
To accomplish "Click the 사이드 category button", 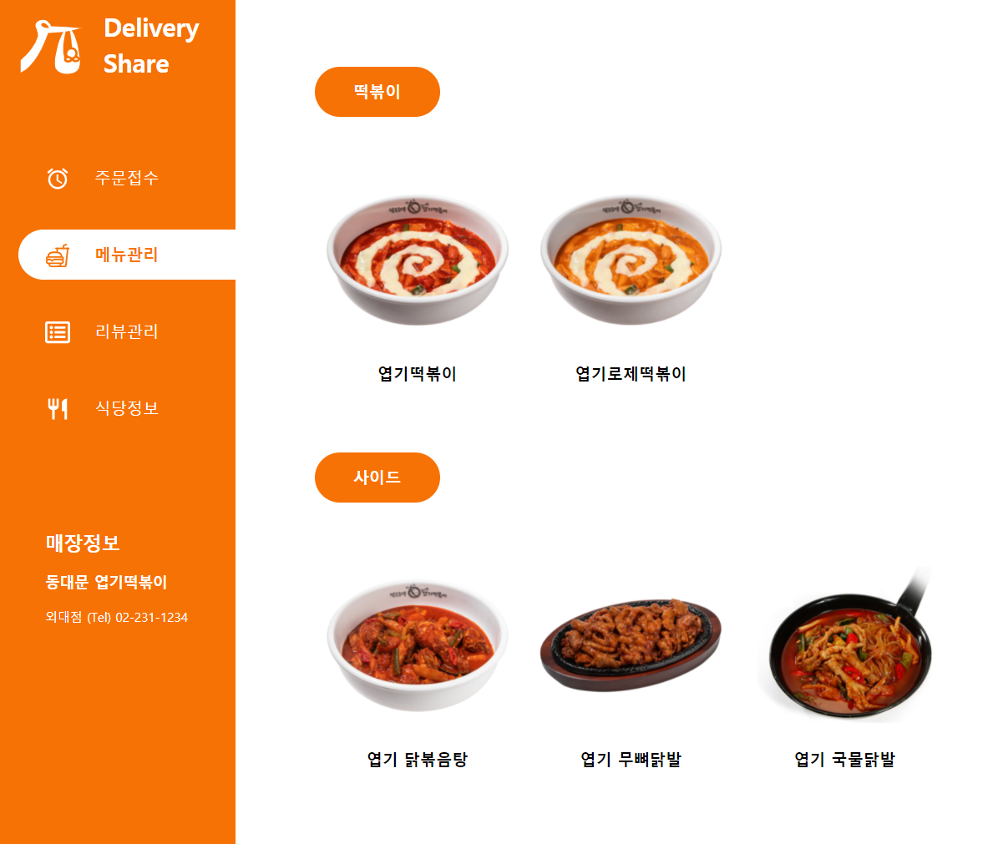I will coord(377,478).
